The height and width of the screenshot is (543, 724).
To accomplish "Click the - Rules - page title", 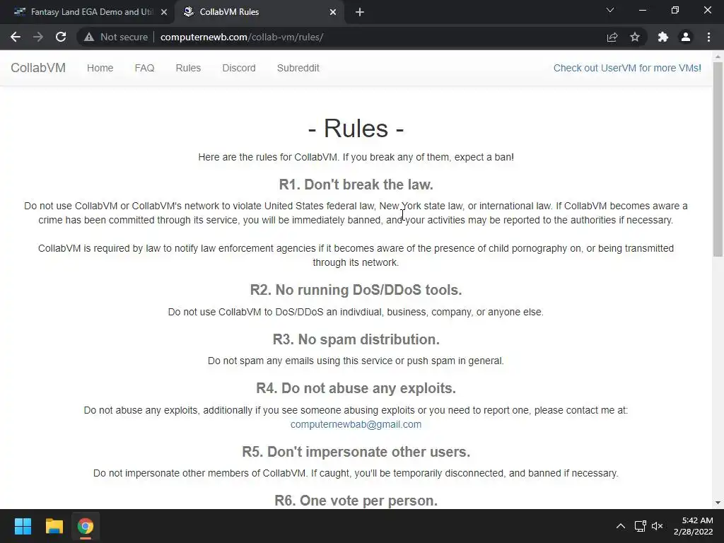I will (x=356, y=129).
